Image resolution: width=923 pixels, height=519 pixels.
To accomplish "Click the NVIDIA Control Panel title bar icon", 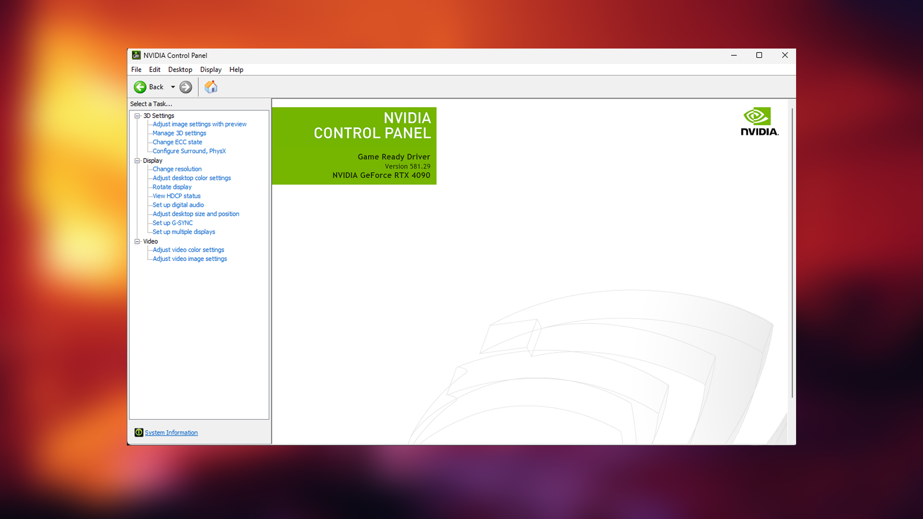I will click(136, 55).
